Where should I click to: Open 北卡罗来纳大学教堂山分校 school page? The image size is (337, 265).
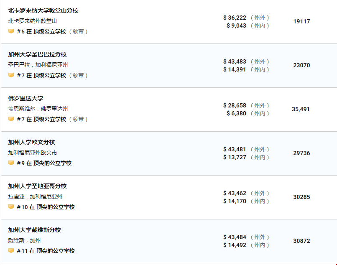43,10
